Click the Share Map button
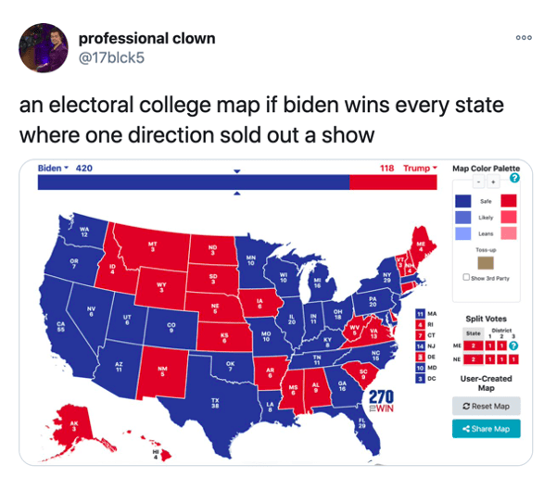The width and height of the screenshot is (544, 477). tap(486, 429)
